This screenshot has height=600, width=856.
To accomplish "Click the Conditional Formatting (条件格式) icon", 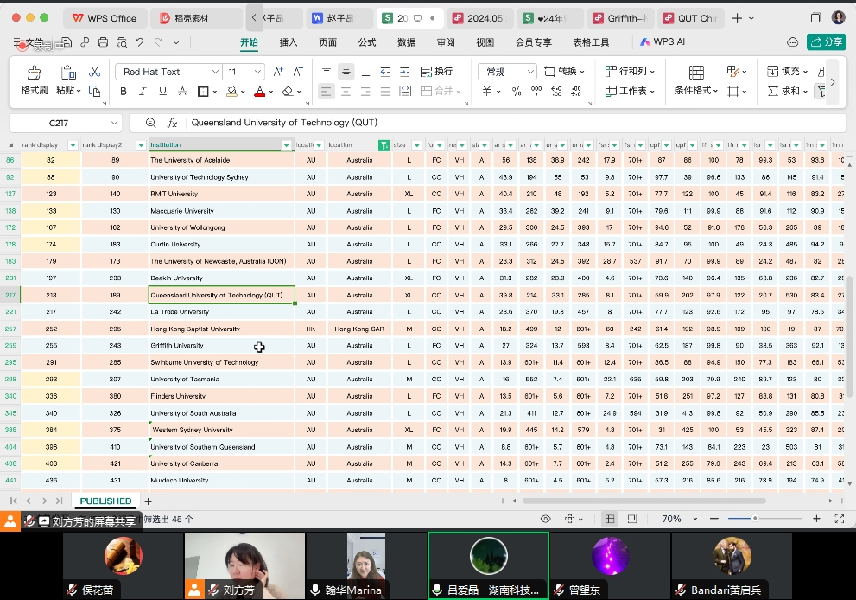I will 697,72.
